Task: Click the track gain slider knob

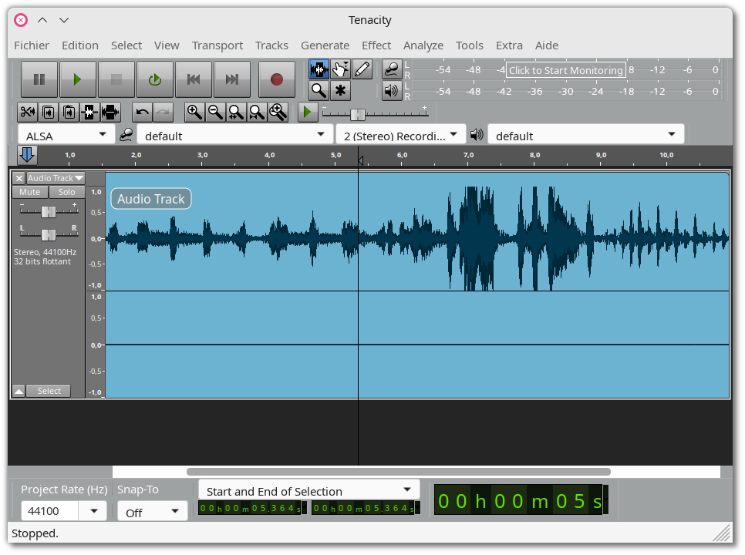Action: (x=48, y=211)
